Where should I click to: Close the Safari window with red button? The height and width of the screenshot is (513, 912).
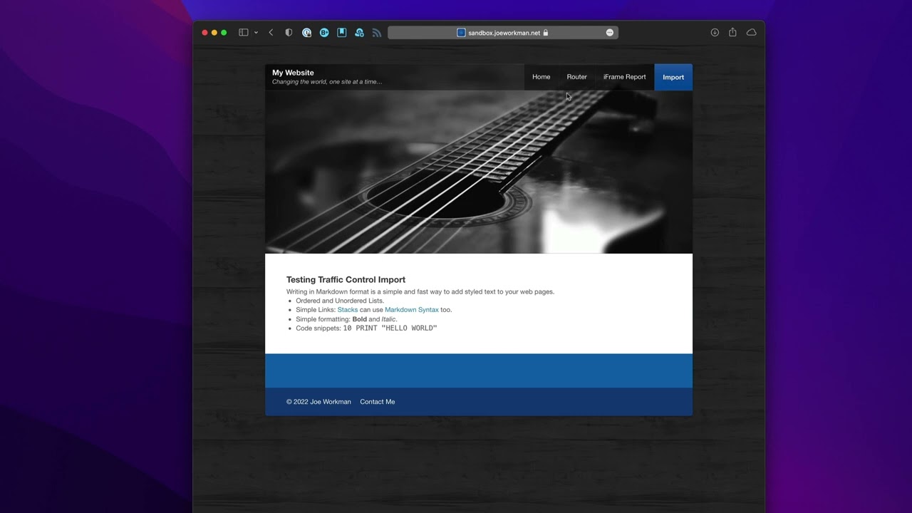[x=205, y=33]
